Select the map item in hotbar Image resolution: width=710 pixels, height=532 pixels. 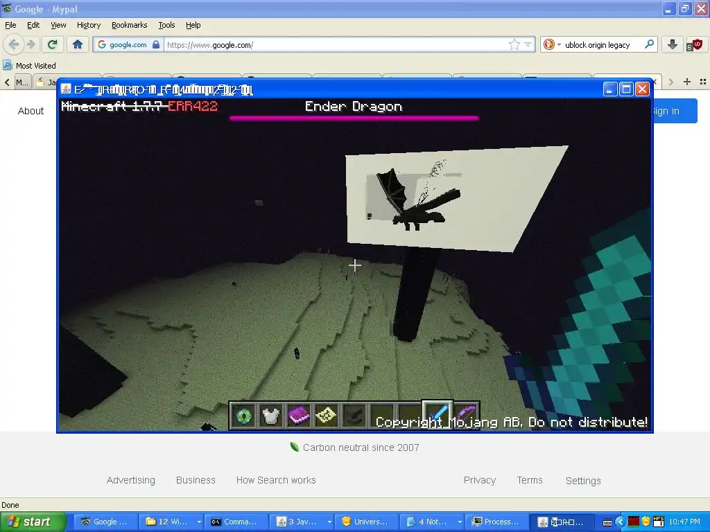tap(326, 416)
